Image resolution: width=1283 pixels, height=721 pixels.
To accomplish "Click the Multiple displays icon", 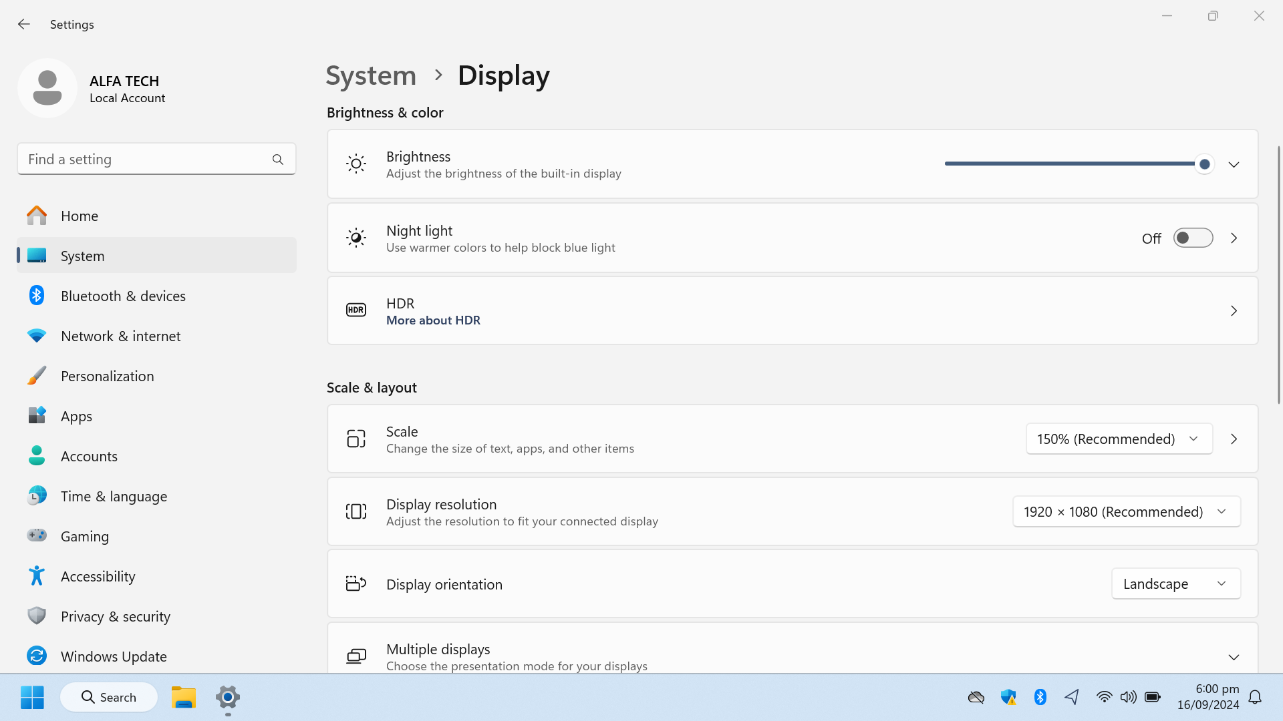I will 356,656.
